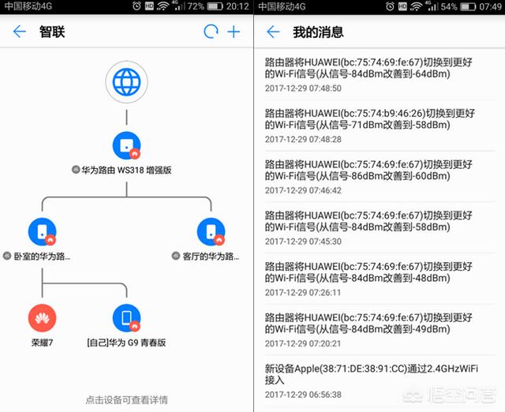This screenshot has width=505, height=412.
Task: Tap timestamp 2017-12-29 07:45:30
Action: [x=303, y=242]
